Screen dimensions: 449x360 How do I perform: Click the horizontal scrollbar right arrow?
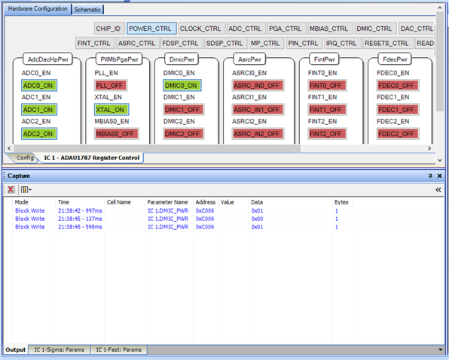coord(429,148)
